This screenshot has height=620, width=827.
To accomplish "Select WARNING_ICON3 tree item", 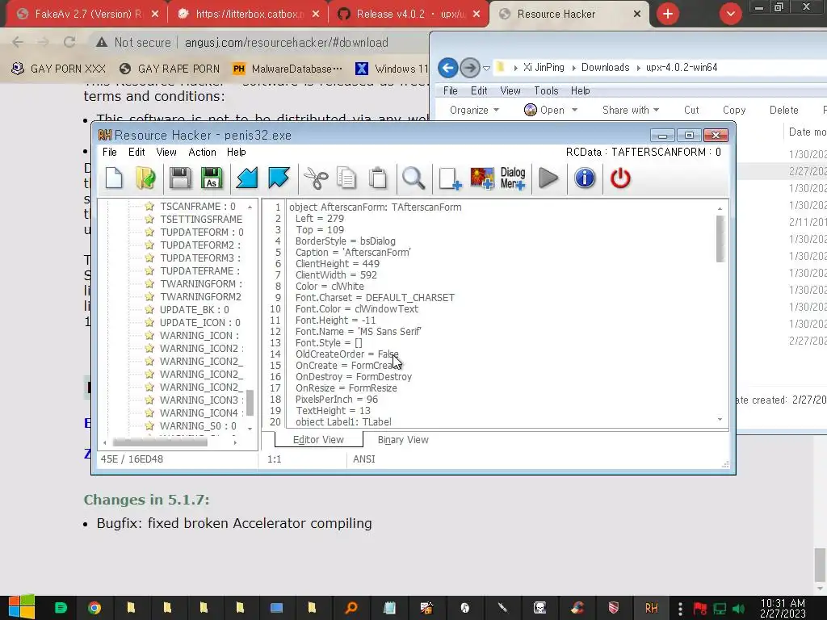I will (201, 400).
